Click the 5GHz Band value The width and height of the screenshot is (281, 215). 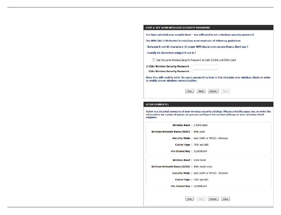click(x=200, y=160)
